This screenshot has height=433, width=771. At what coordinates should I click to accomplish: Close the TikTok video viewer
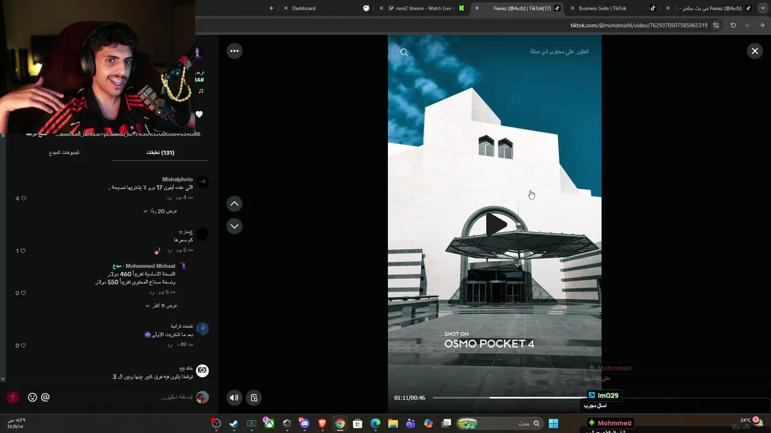755,51
